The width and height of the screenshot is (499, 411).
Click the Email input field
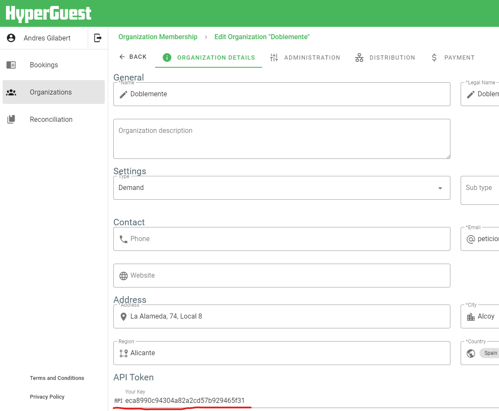click(479, 239)
